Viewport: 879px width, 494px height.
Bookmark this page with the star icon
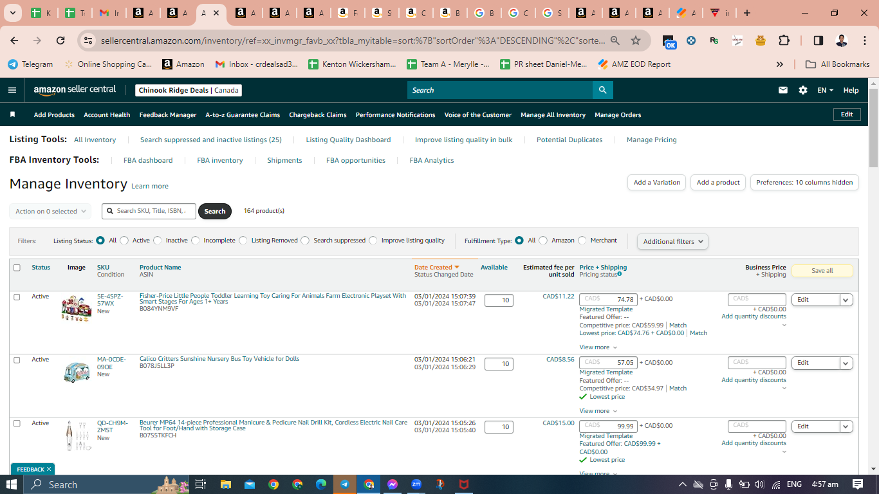pos(636,41)
